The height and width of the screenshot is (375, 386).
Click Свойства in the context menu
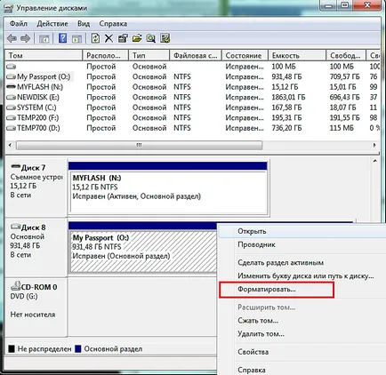coord(253,352)
